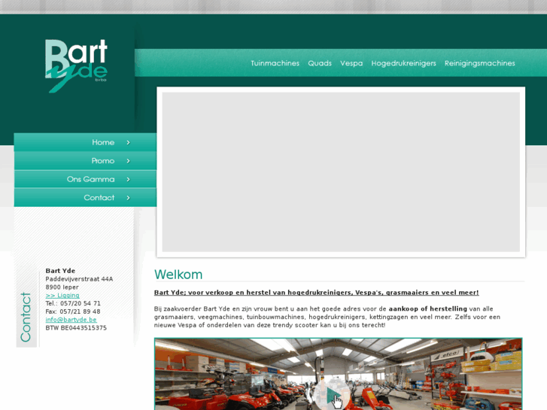This screenshot has width=547, height=410.
Task: Open Ons Gamma in the sidebar
Action: click(x=85, y=179)
